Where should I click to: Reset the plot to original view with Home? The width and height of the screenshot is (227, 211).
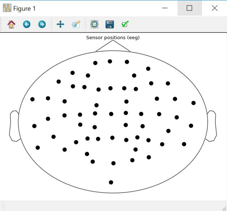coord(11,24)
